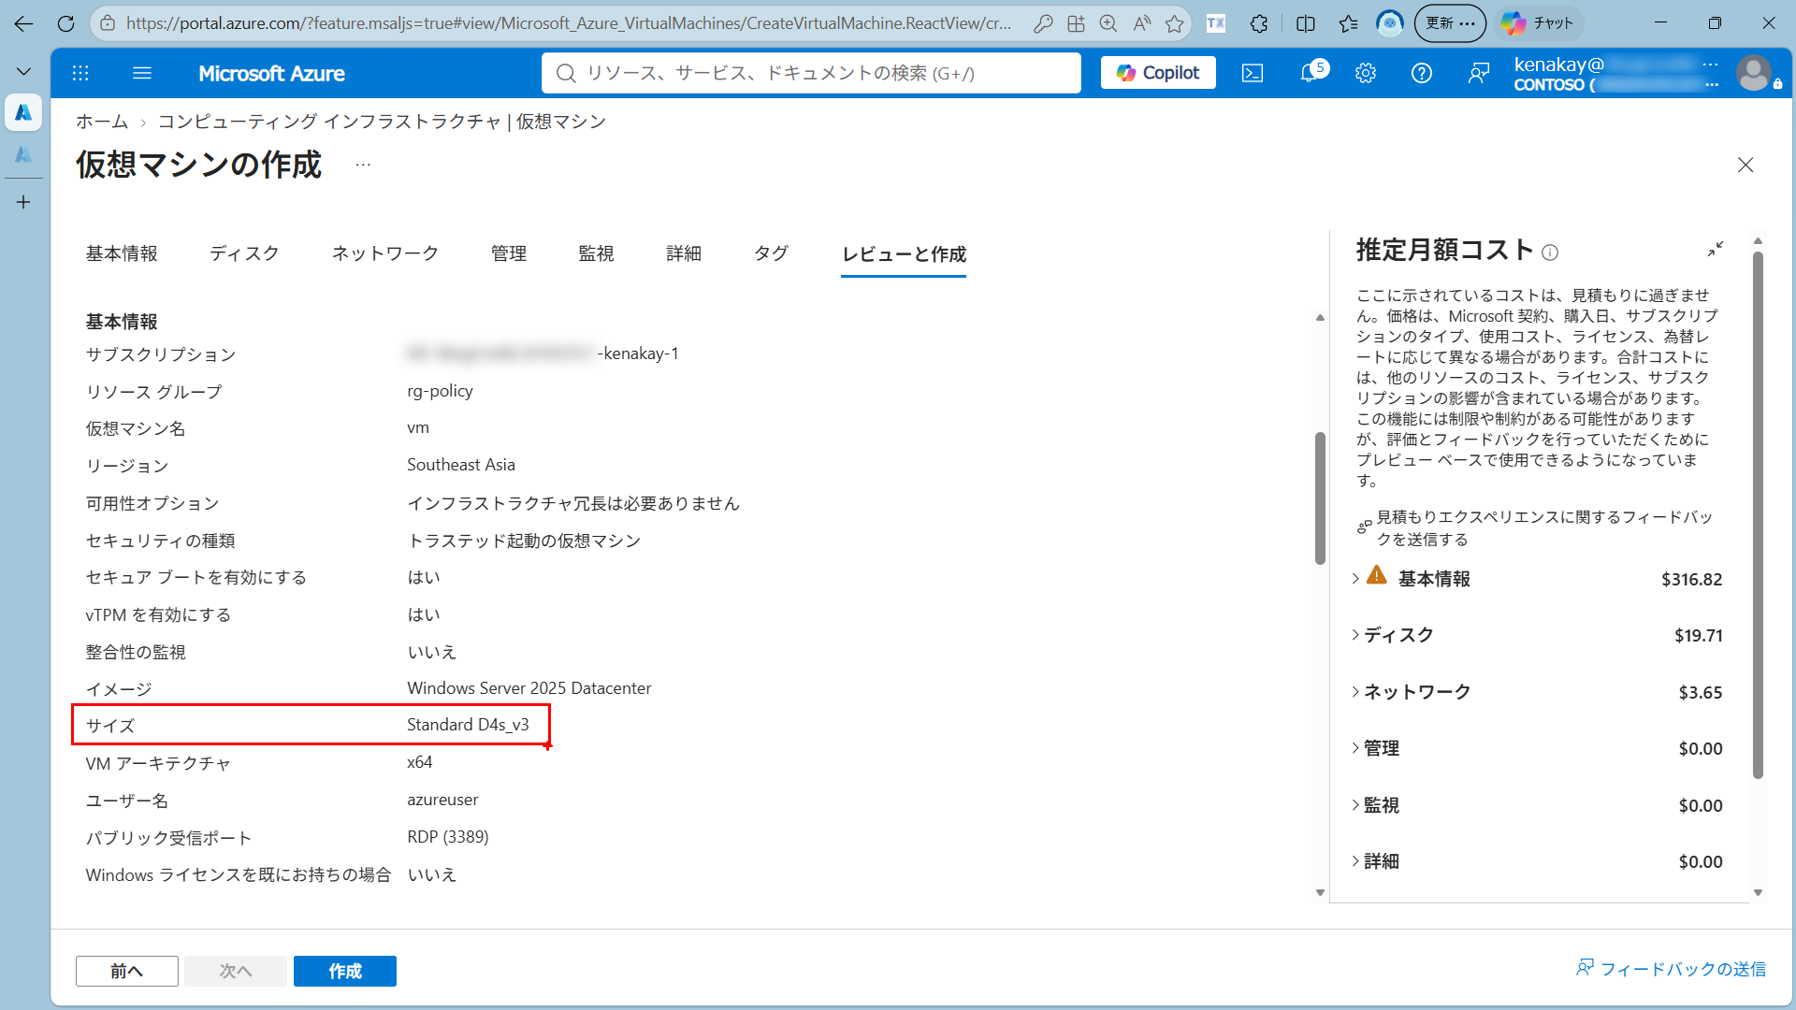
Task: Open the translate icon in browser toolbar
Action: (1216, 23)
